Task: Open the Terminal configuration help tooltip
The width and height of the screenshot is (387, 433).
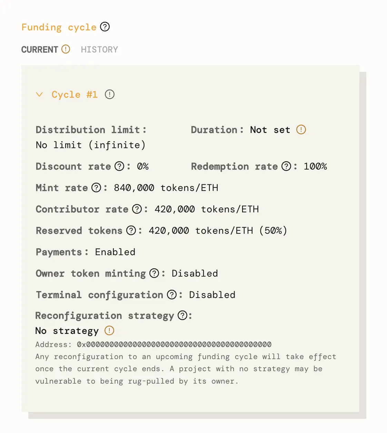Action: point(171,295)
